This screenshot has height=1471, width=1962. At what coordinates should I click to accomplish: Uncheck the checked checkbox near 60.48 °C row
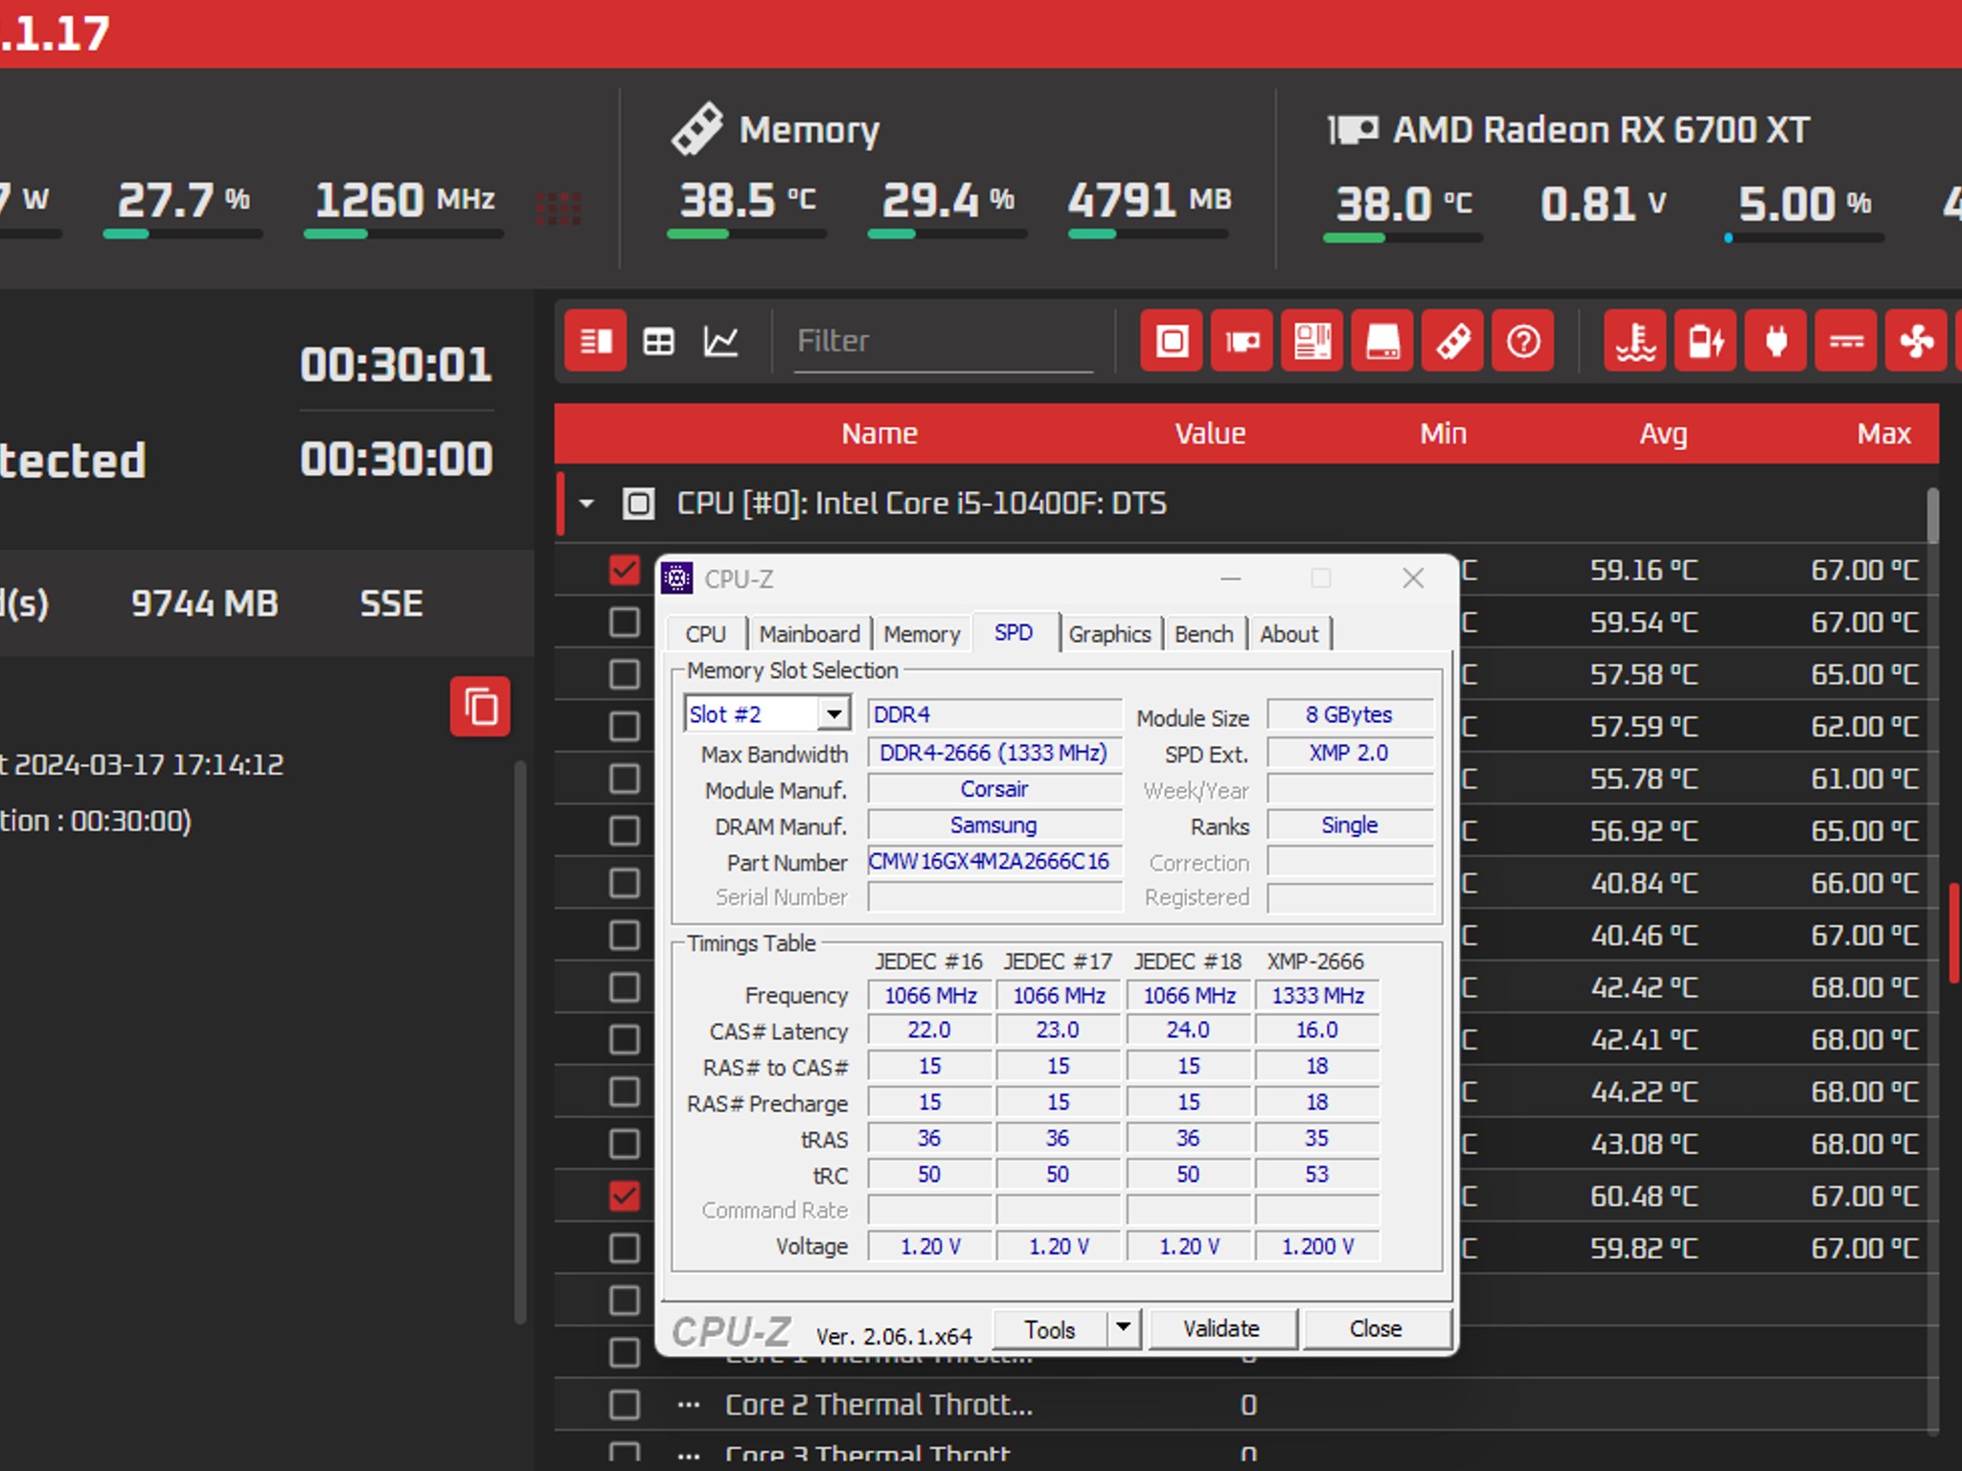coord(624,1196)
